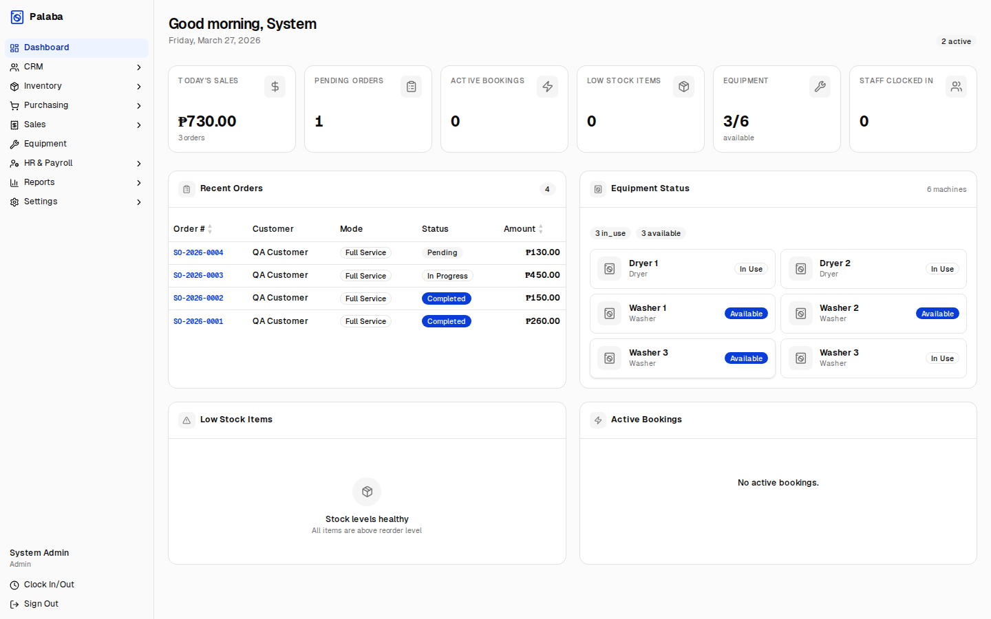Click the dollar icon on Today's Sales card
This screenshot has width=991, height=619.
[275, 86]
